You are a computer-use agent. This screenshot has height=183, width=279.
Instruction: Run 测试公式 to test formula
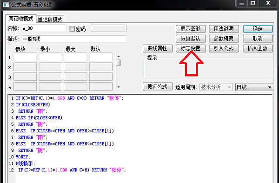(x=158, y=86)
